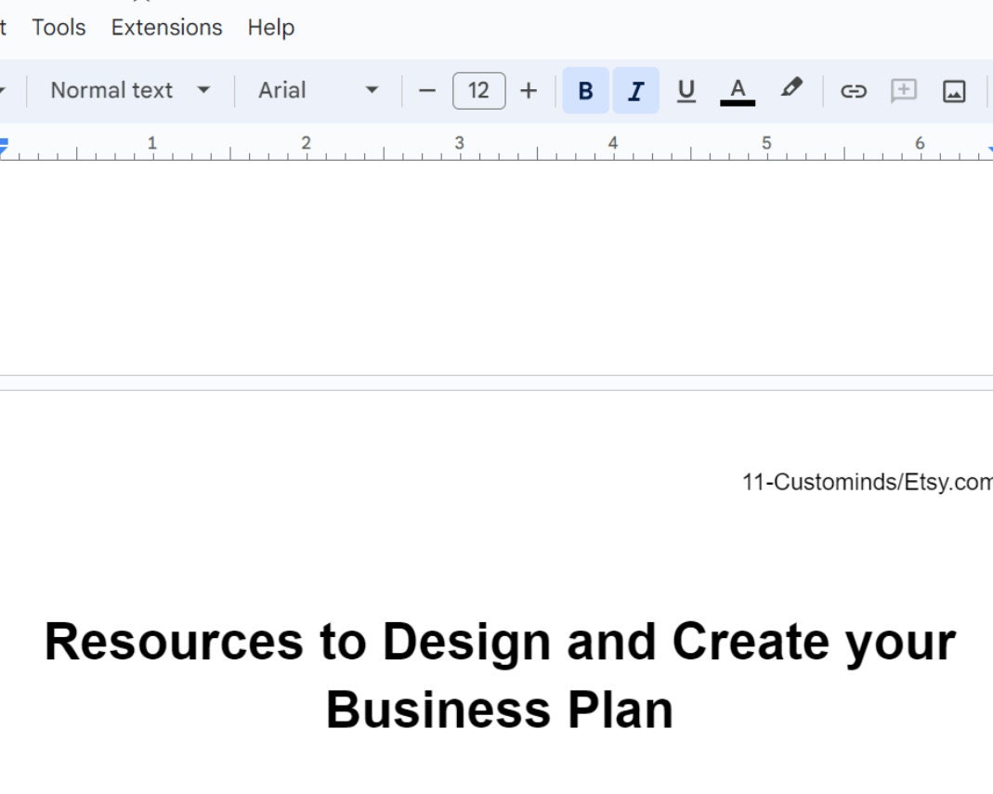This screenshot has width=993, height=794.
Task: Open the Extensions menu
Action: click(166, 27)
